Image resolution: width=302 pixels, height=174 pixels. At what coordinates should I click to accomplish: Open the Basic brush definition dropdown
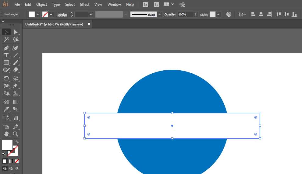pyautogui.click(x=160, y=14)
